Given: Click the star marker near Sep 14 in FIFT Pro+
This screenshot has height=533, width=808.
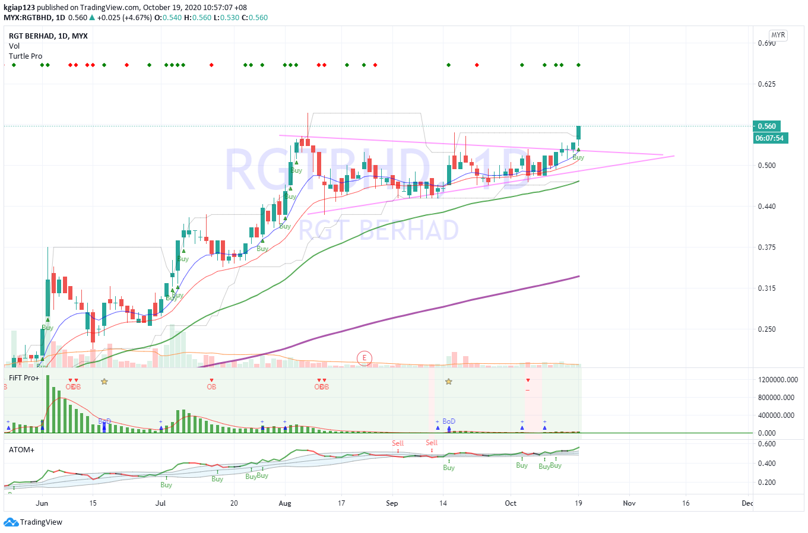Looking at the screenshot, I should 449,382.
